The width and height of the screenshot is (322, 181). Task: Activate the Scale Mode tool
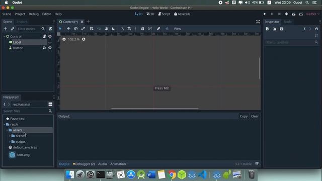(83, 29)
